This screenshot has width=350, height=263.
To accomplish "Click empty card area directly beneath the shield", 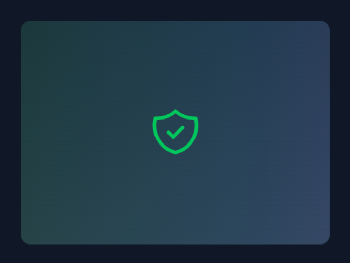I will tap(175, 199).
